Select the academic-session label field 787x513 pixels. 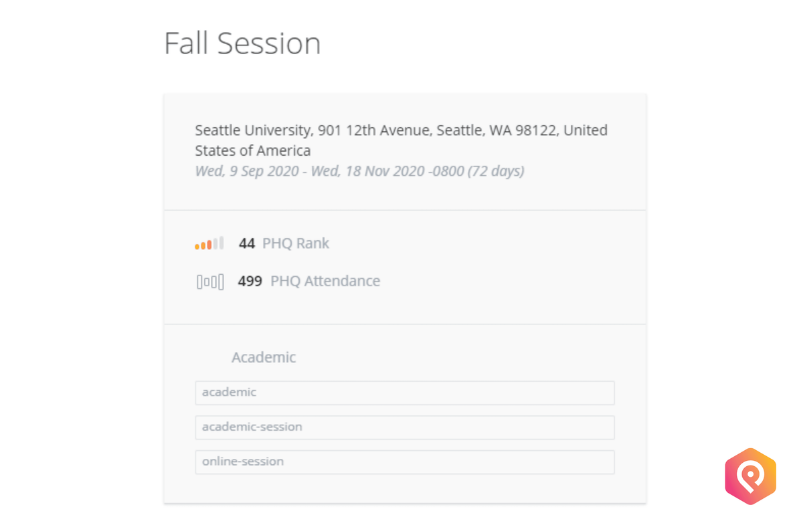(404, 427)
